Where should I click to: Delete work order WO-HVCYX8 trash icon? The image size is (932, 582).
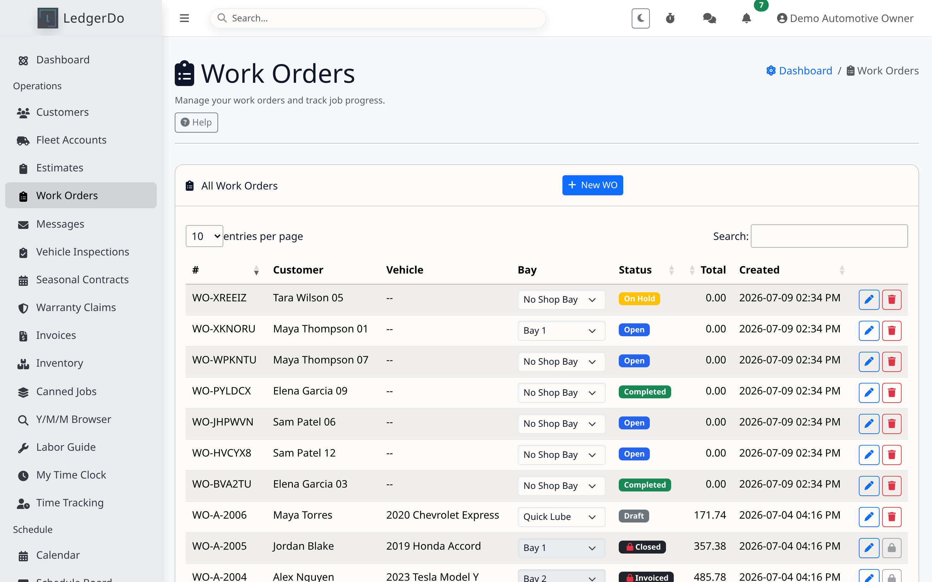[x=892, y=455]
